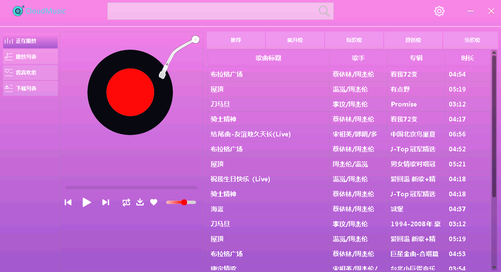Click the artist cell 周杰伦/温岚
501x272 pixels.
(358, 164)
